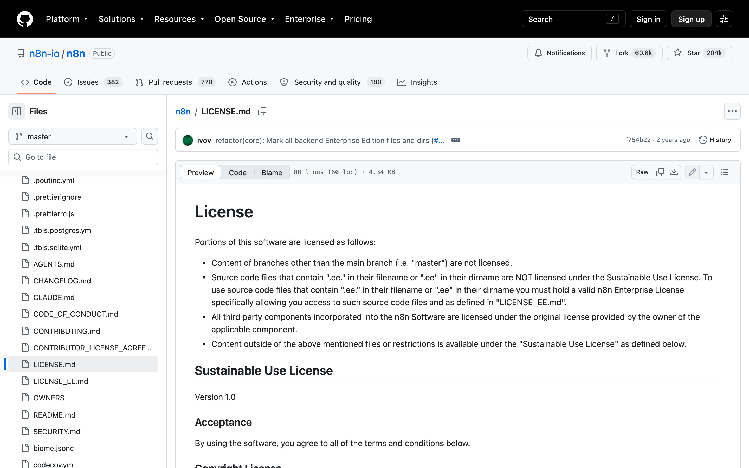
Task: Open the Pricing page
Action: click(x=358, y=19)
